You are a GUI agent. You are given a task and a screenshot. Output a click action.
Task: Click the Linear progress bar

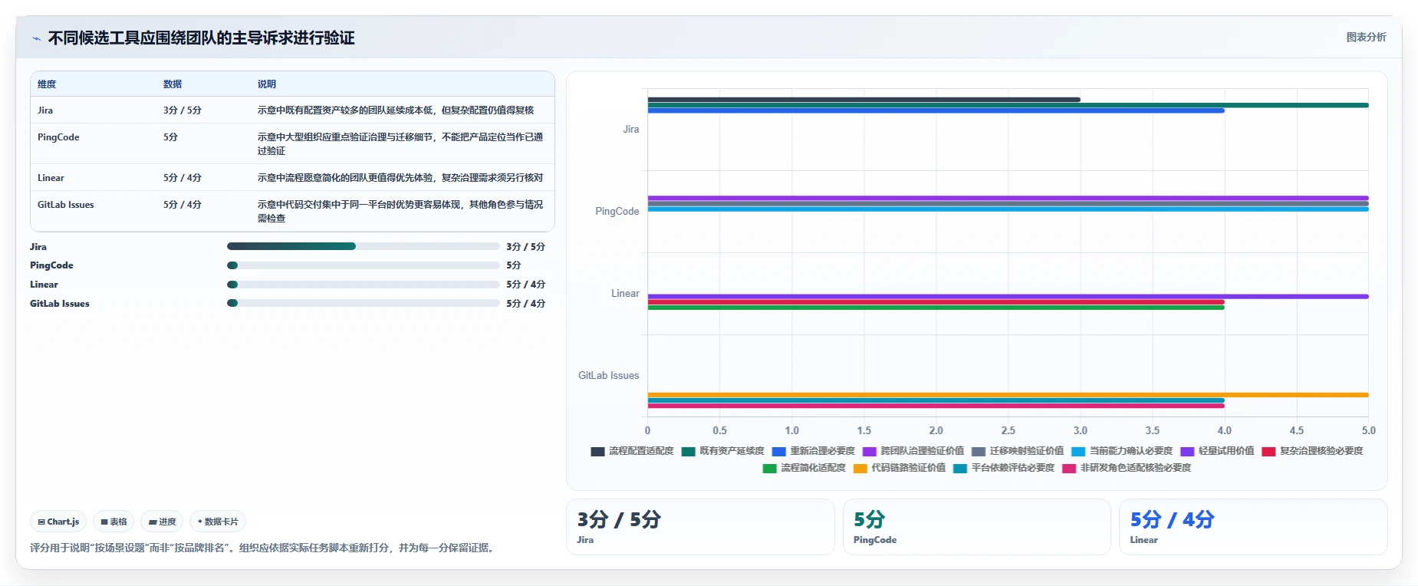pyautogui.click(x=363, y=285)
